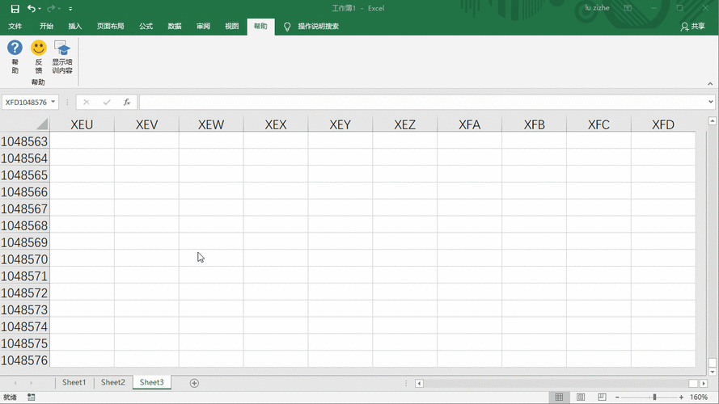Click the Ribbon Display Options icon
The image size is (719, 404).
tap(628, 8)
